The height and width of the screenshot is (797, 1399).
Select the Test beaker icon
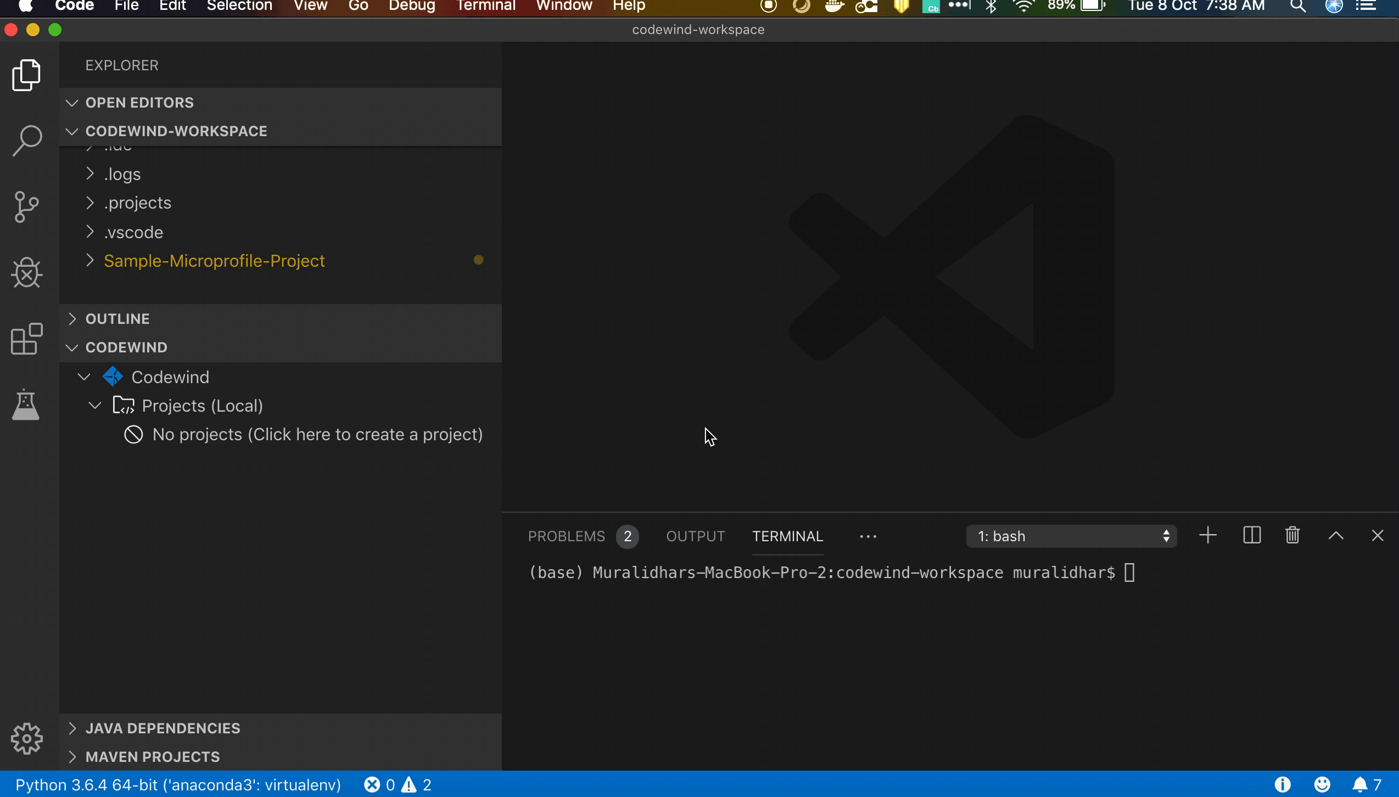coord(26,405)
